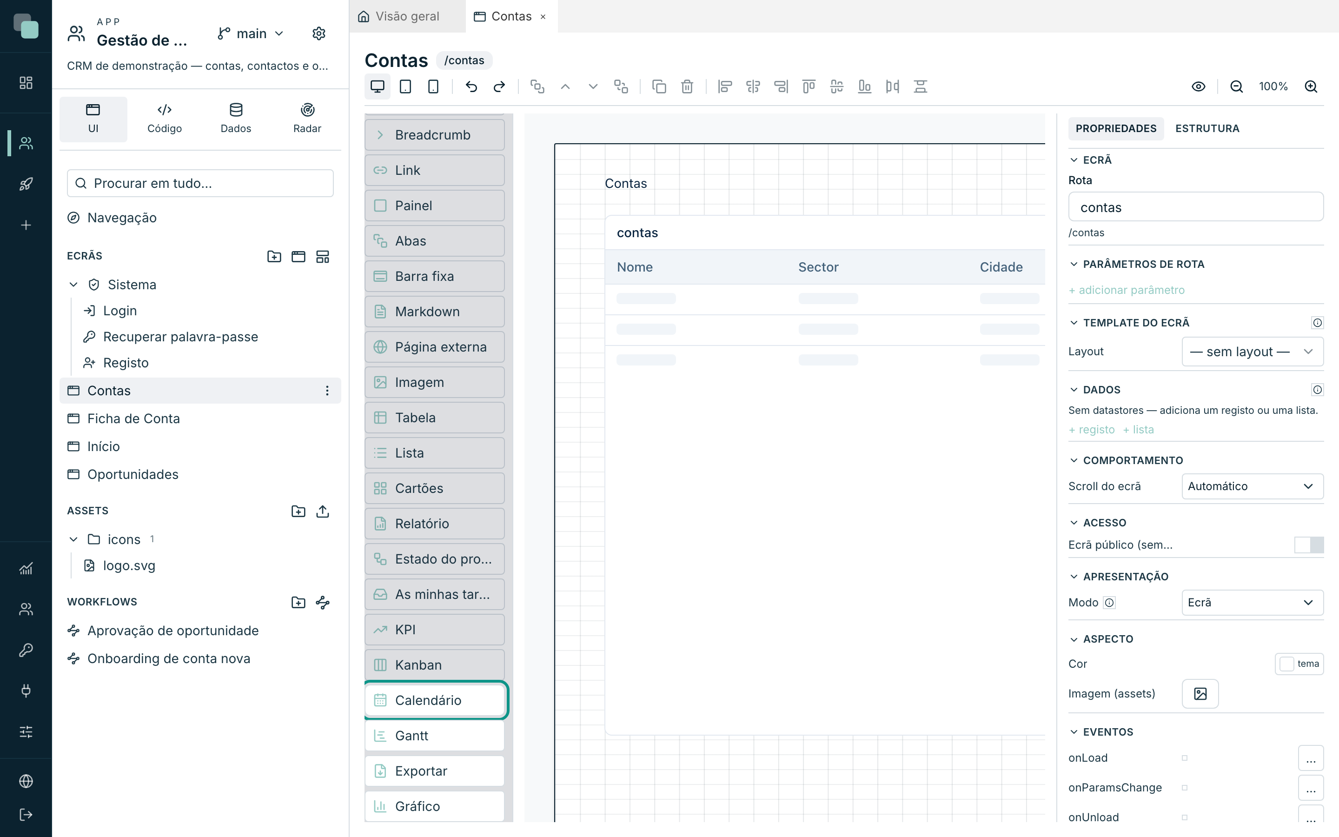Choose theme color swatch for Cor
Image resolution: width=1339 pixels, height=837 pixels.
[x=1299, y=664]
